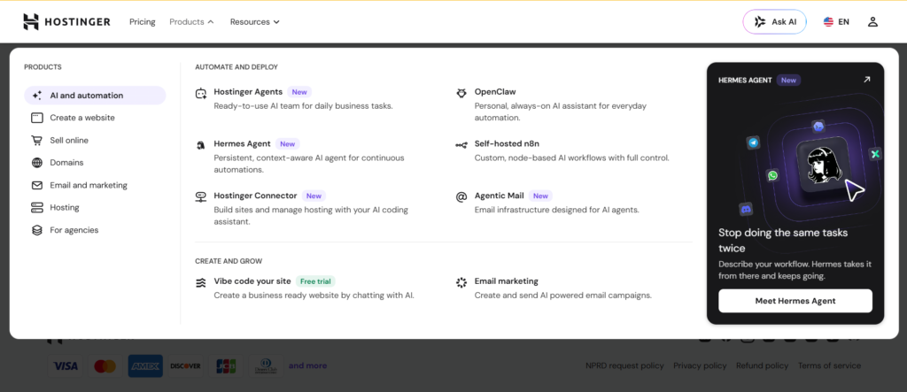
Task: Select Email and marketing category
Action: [x=95, y=186]
